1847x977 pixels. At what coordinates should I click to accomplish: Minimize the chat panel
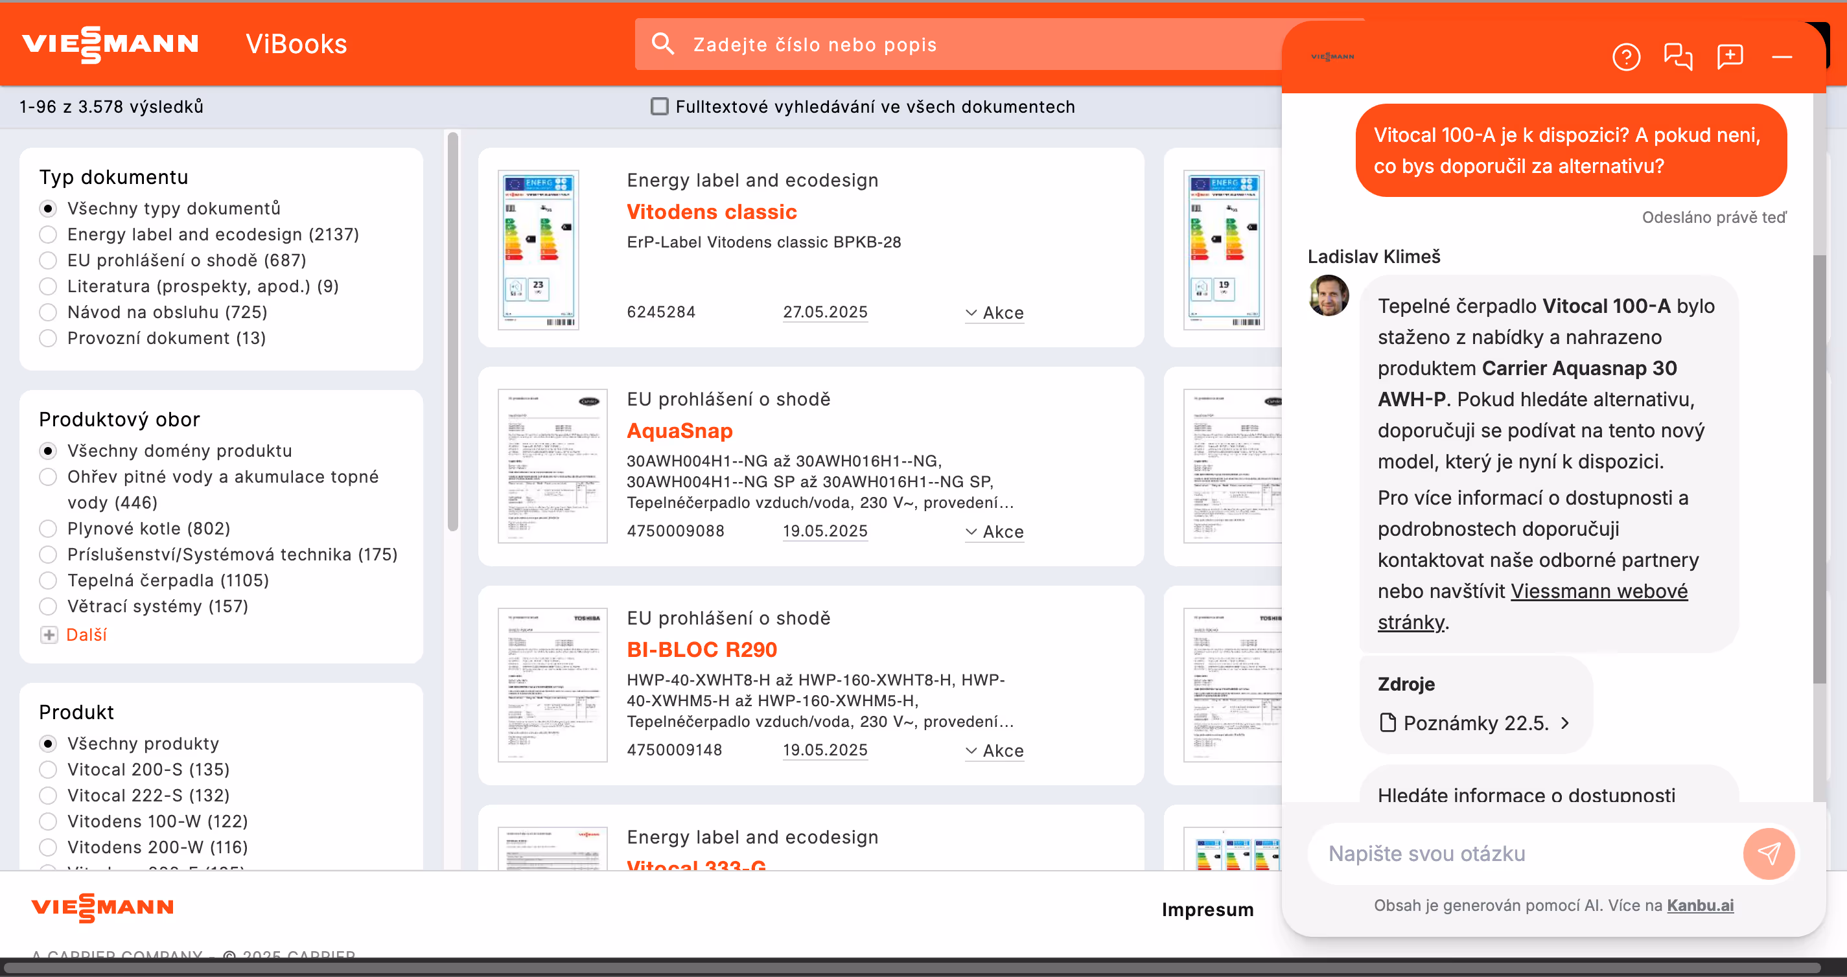click(1782, 56)
